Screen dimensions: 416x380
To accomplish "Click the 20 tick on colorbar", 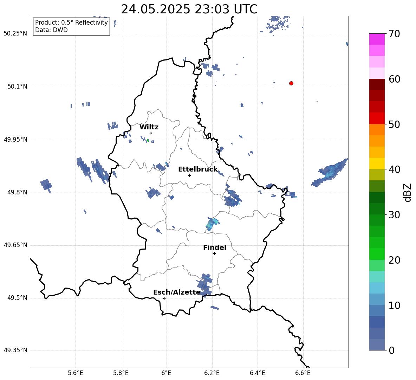I will pyautogui.click(x=394, y=260).
